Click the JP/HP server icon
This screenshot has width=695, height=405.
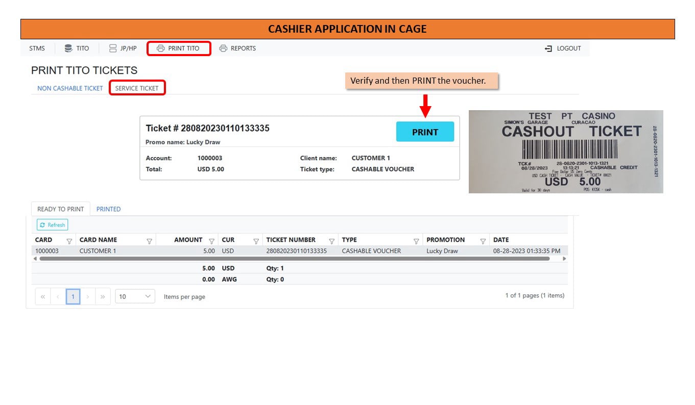113,48
